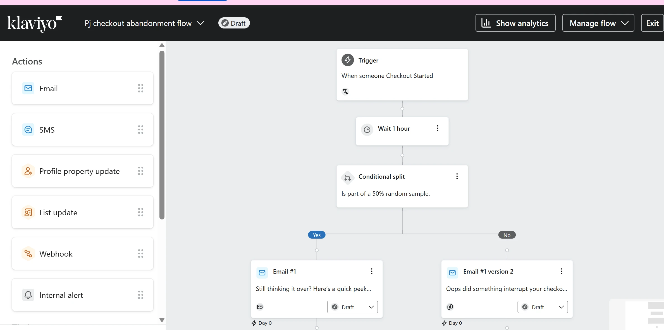664x330 pixels.
Task: Click the Email action drag handle
Action: point(141,88)
